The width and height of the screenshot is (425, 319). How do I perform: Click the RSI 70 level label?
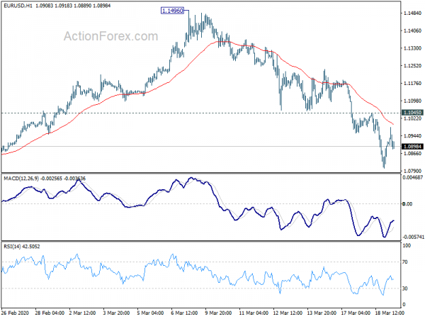click(x=405, y=262)
